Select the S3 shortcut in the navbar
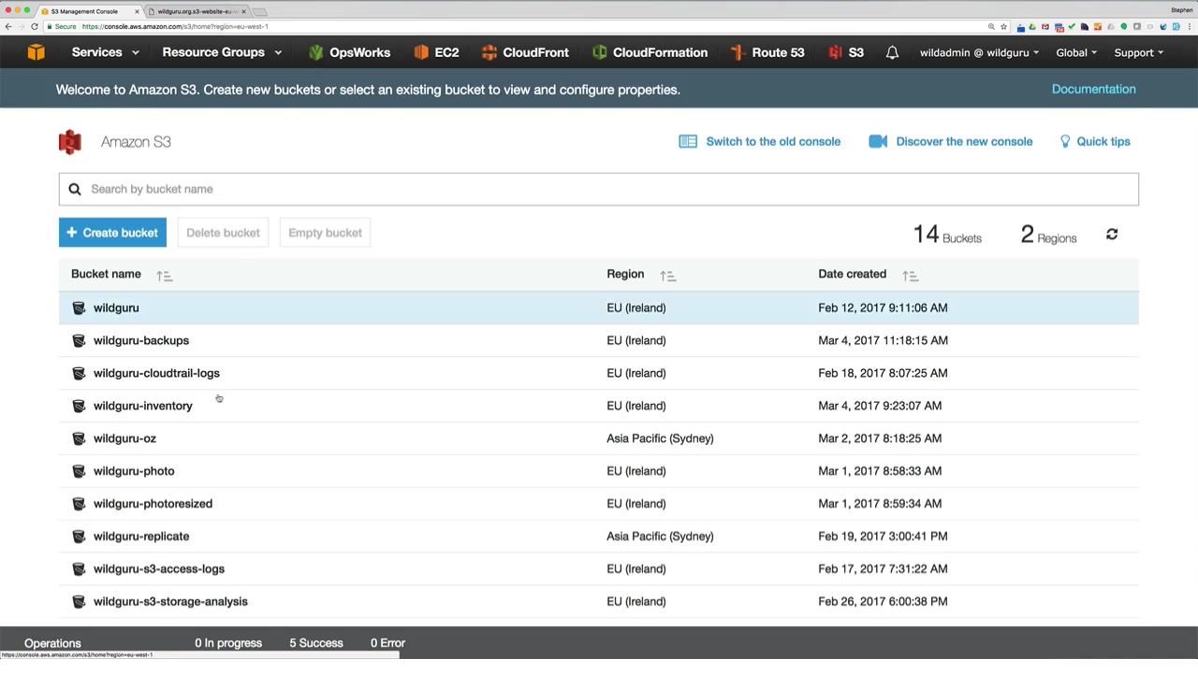This screenshot has width=1198, height=673. (x=846, y=52)
